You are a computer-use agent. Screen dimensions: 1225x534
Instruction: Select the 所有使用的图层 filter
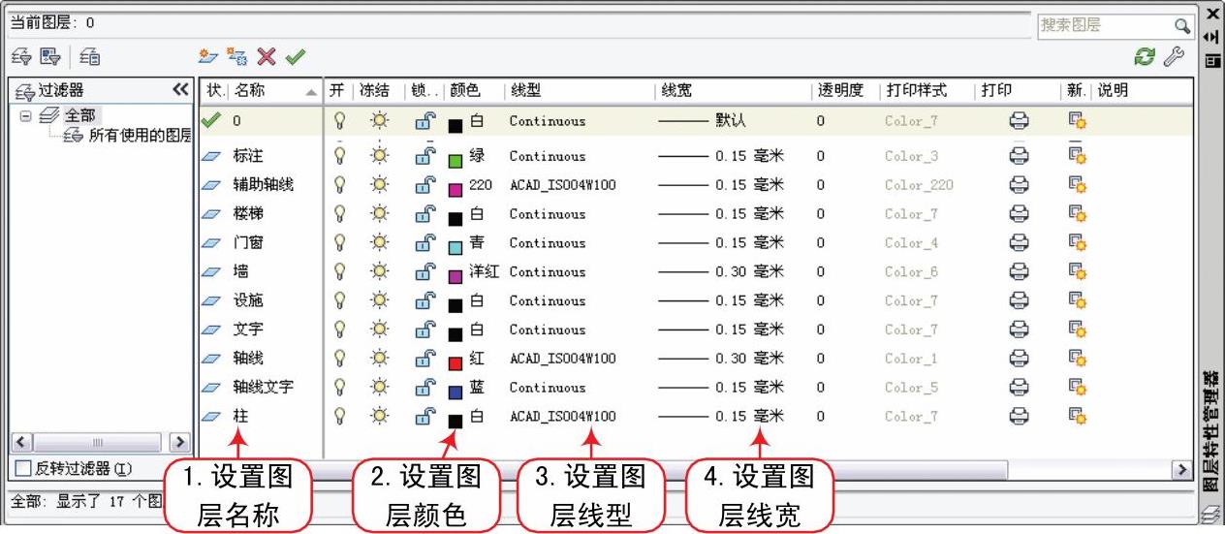[140, 136]
